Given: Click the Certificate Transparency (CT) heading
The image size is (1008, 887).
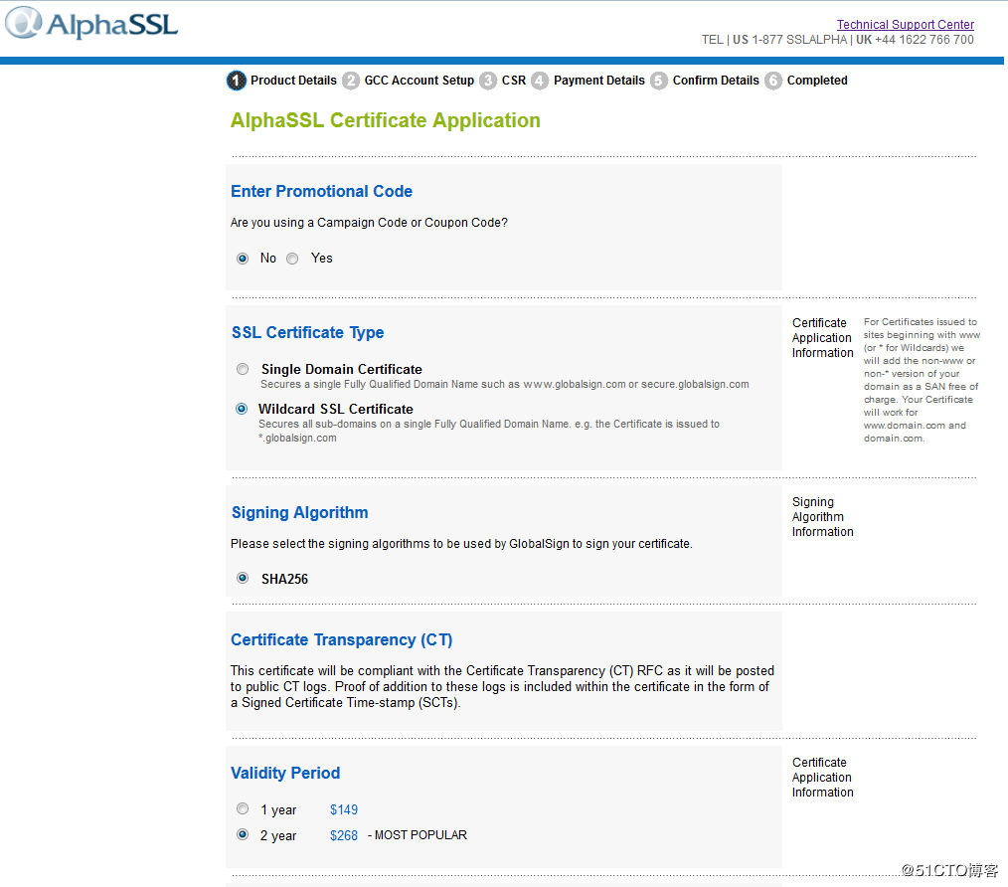Looking at the screenshot, I should (341, 640).
